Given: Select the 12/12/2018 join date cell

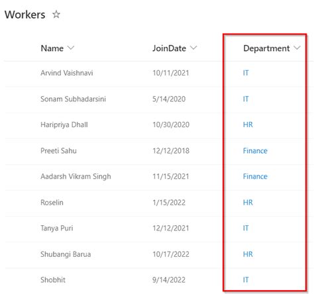Looking at the screenshot, I should [x=171, y=151].
